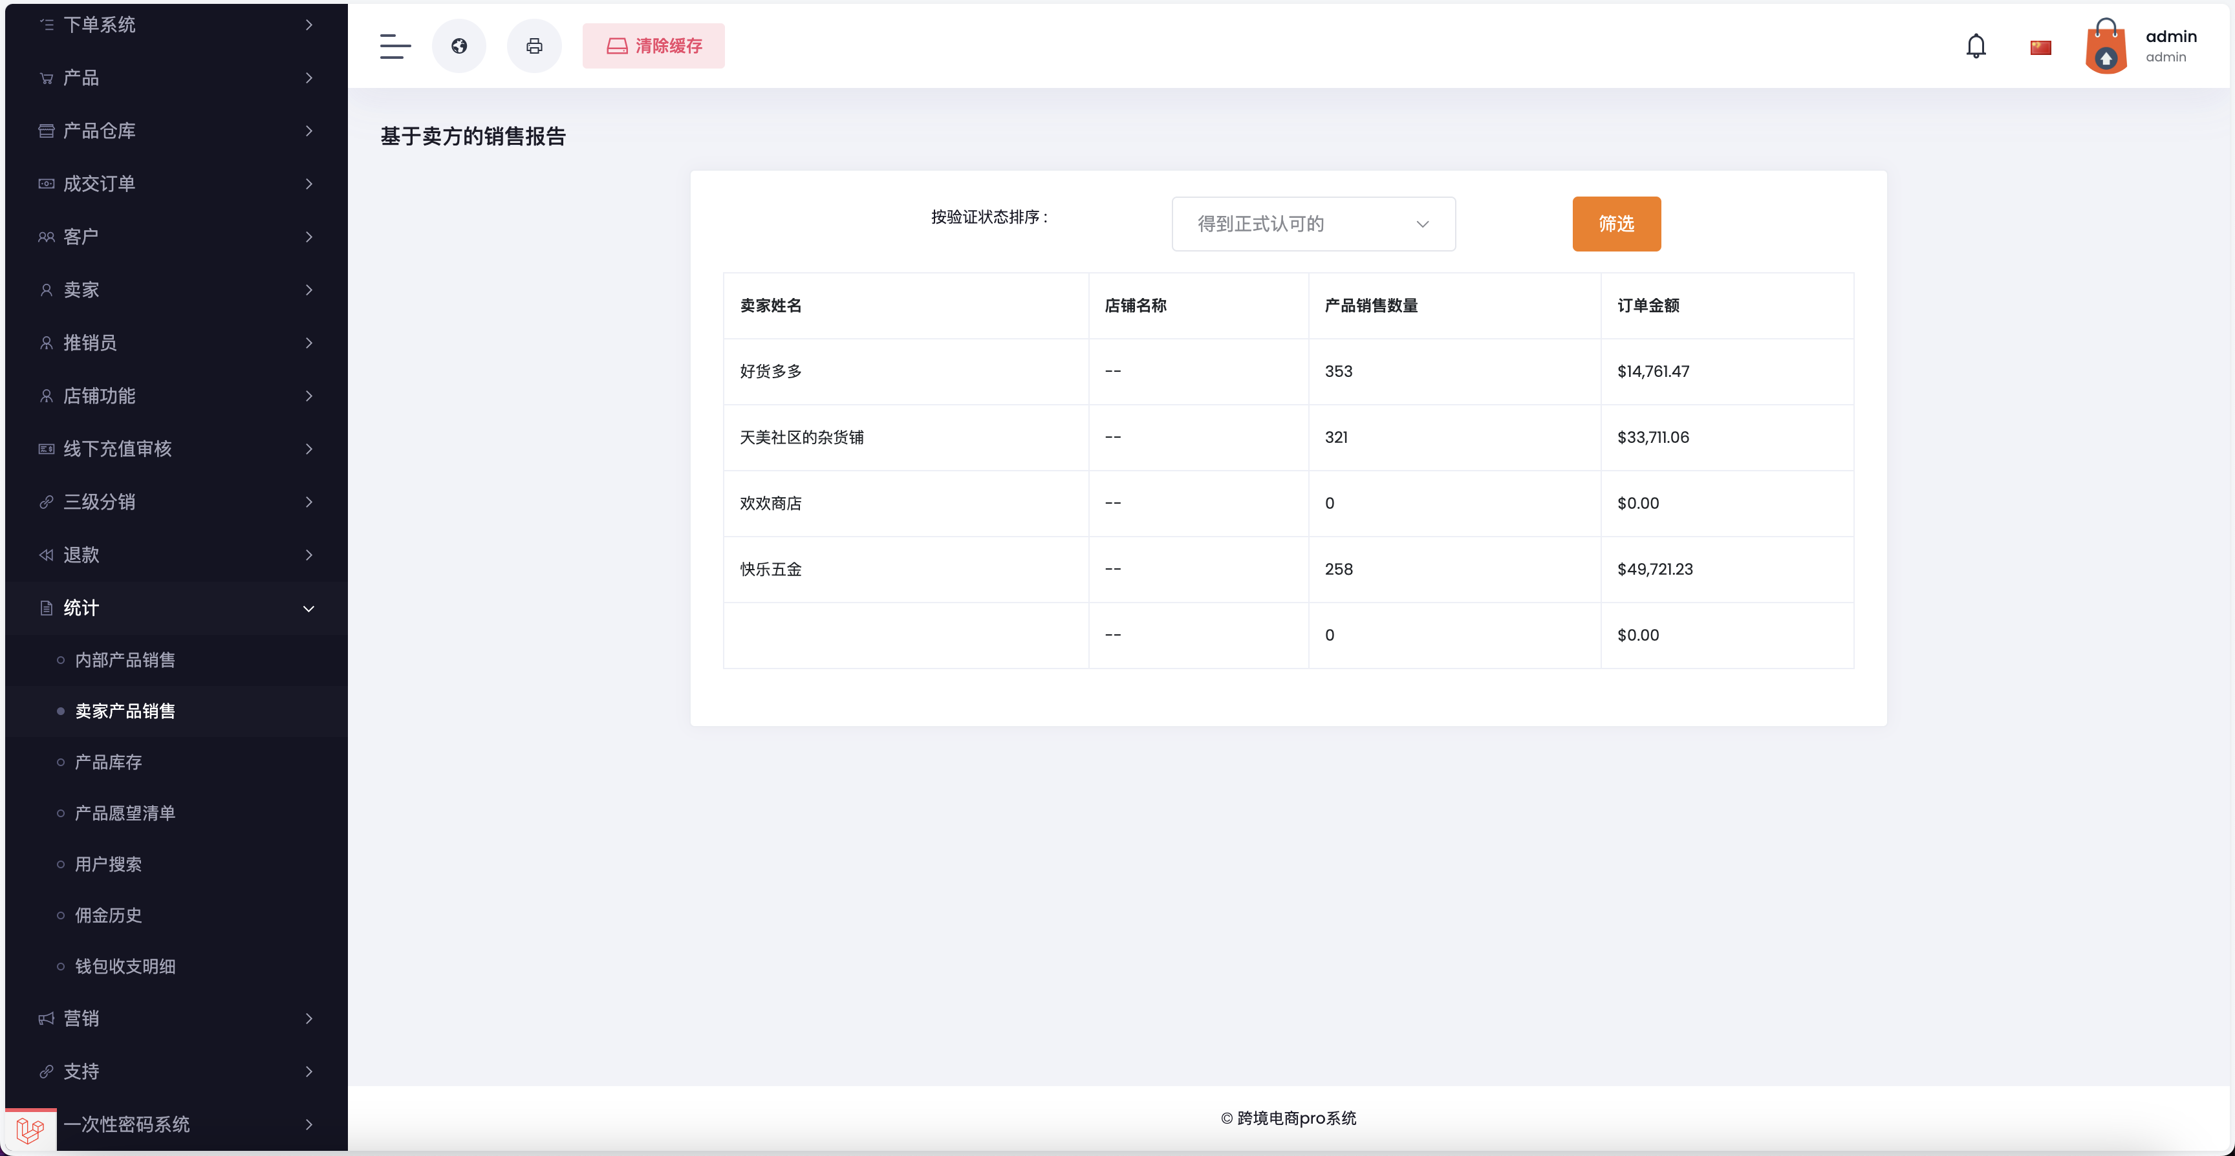The width and height of the screenshot is (2235, 1156).
Task: Open the 营销 section icon
Action: coord(45,1018)
